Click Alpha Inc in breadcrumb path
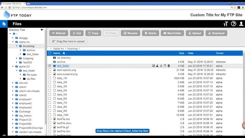245x138 pixels. pyautogui.click(x=59, y=49)
